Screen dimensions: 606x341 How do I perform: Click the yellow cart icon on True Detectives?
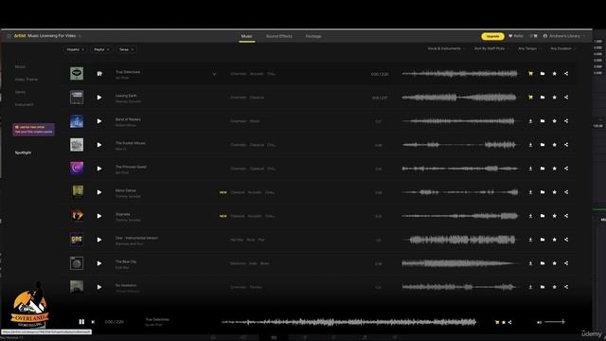coord(530,74)
